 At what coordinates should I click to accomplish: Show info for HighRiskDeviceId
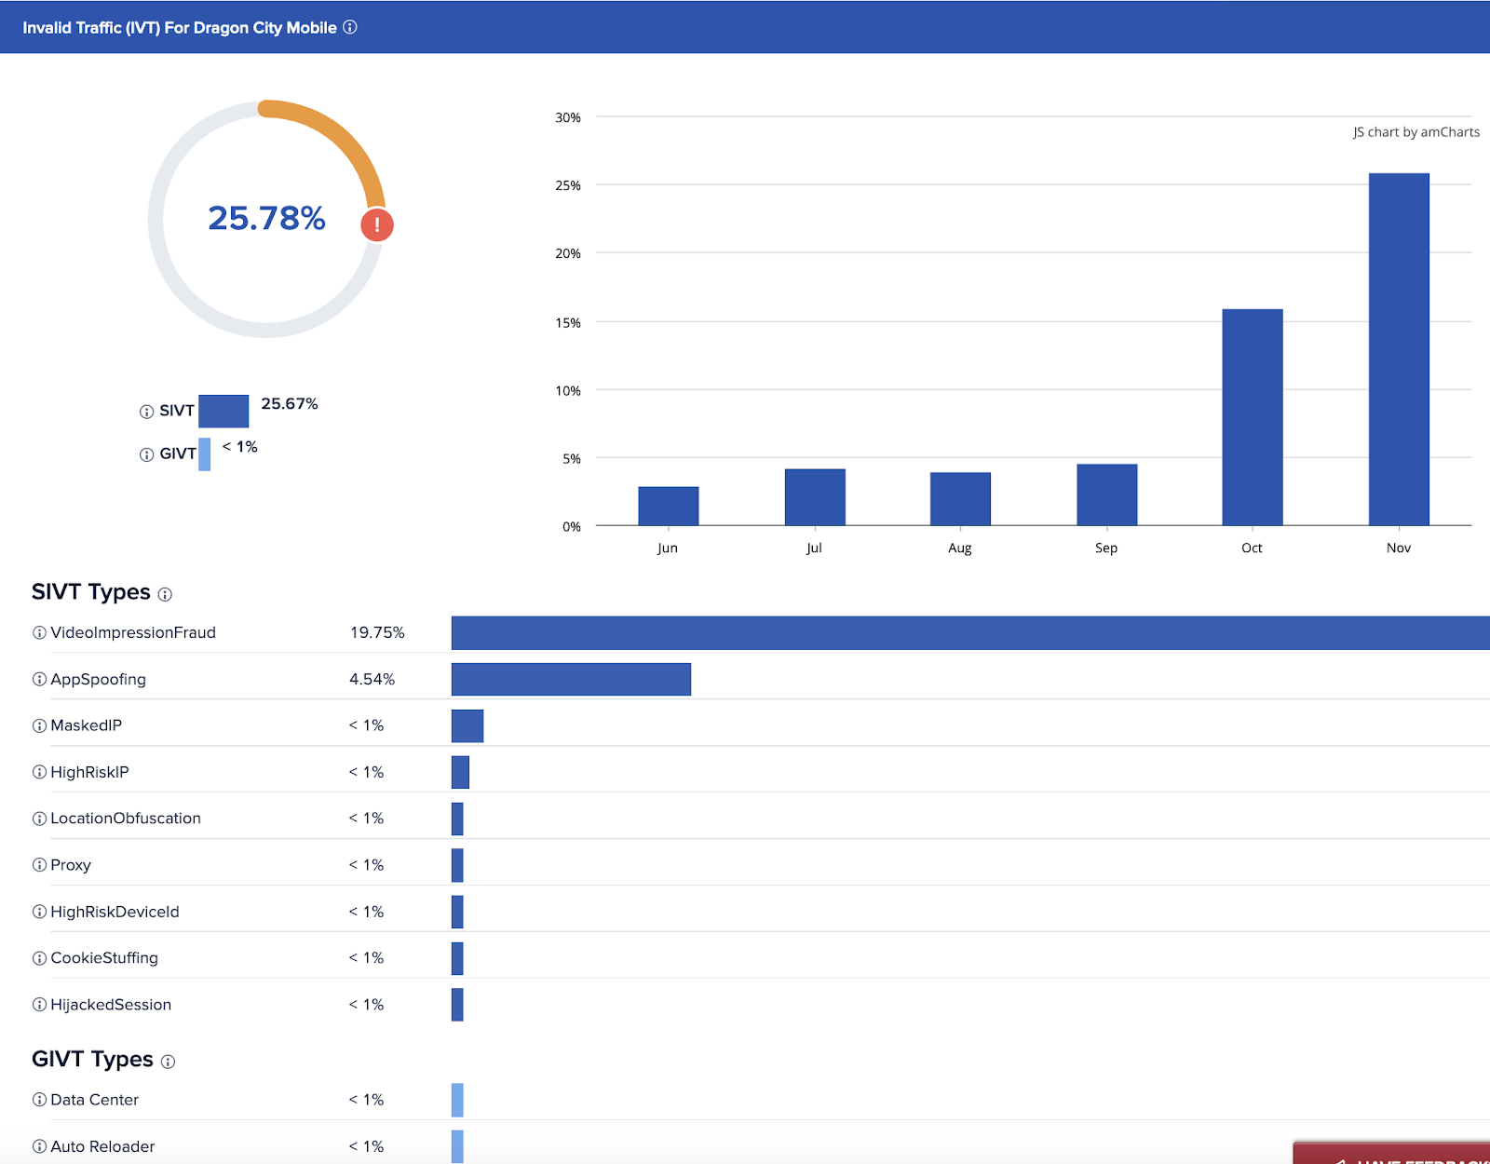(39, 912)
